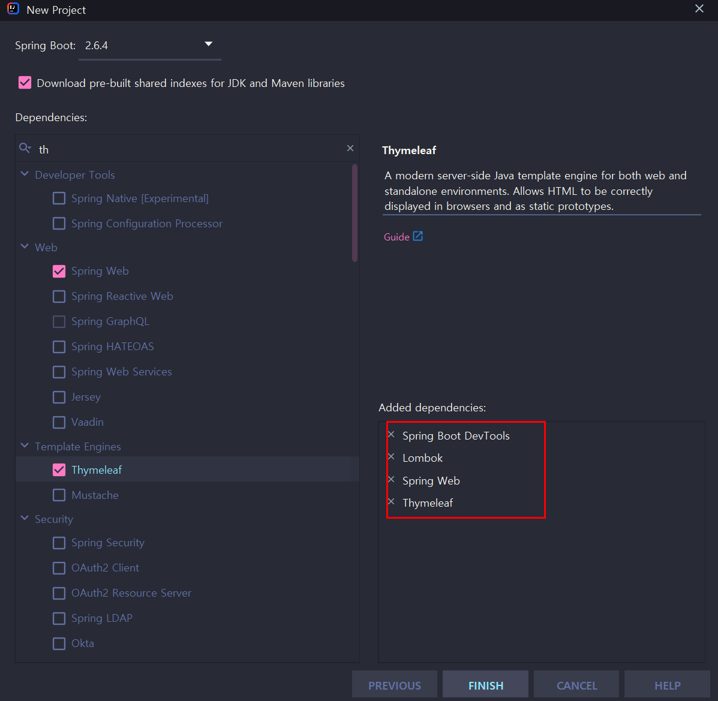Click FINISH to create the project
This screenshot has width=718, height=701.
coord(485,685)
